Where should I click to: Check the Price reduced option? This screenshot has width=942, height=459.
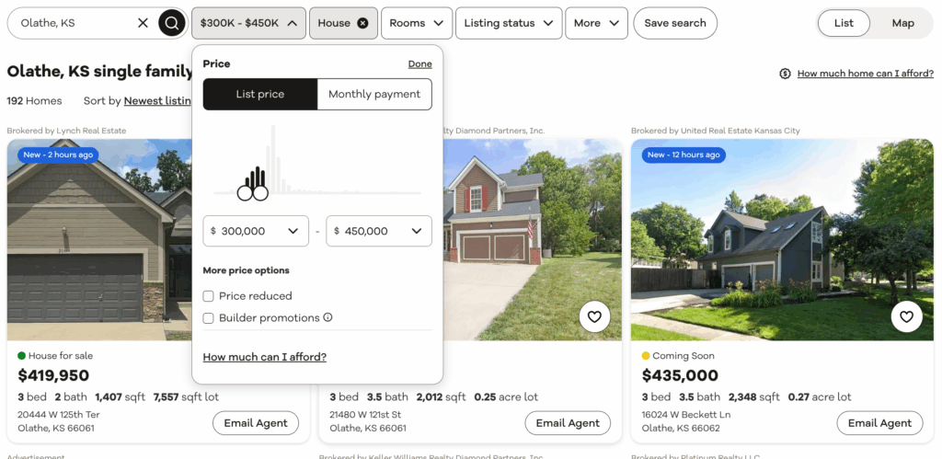209,296
